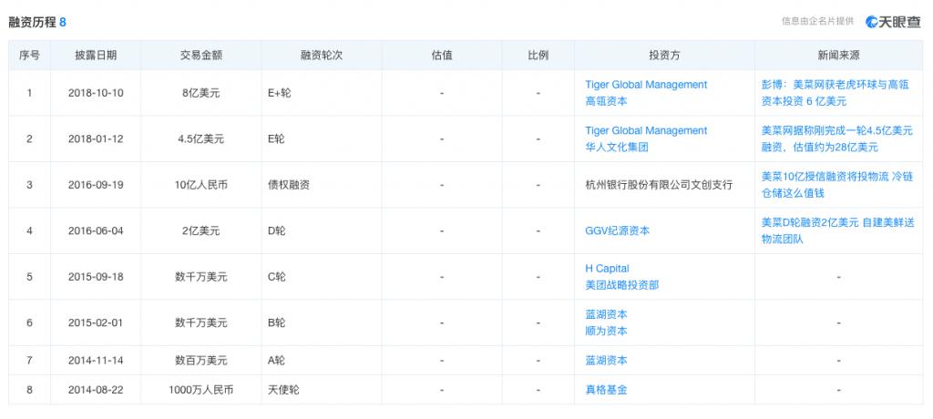Open news link 彭博：美菜网获老虎环球与高瓴资本投资
The width and height of the screenshot is (933, 419).
click(836, 93)
